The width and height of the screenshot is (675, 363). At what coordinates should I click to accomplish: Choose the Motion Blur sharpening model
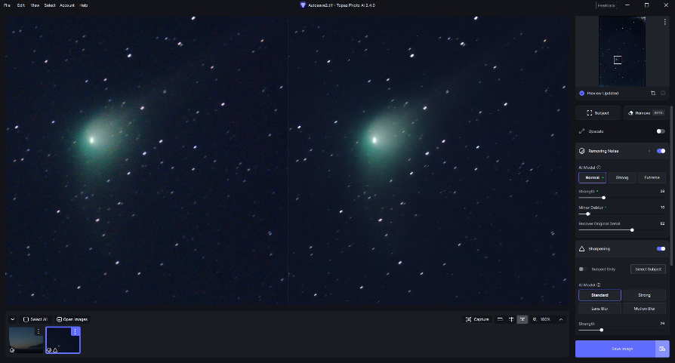click(644, 308)
